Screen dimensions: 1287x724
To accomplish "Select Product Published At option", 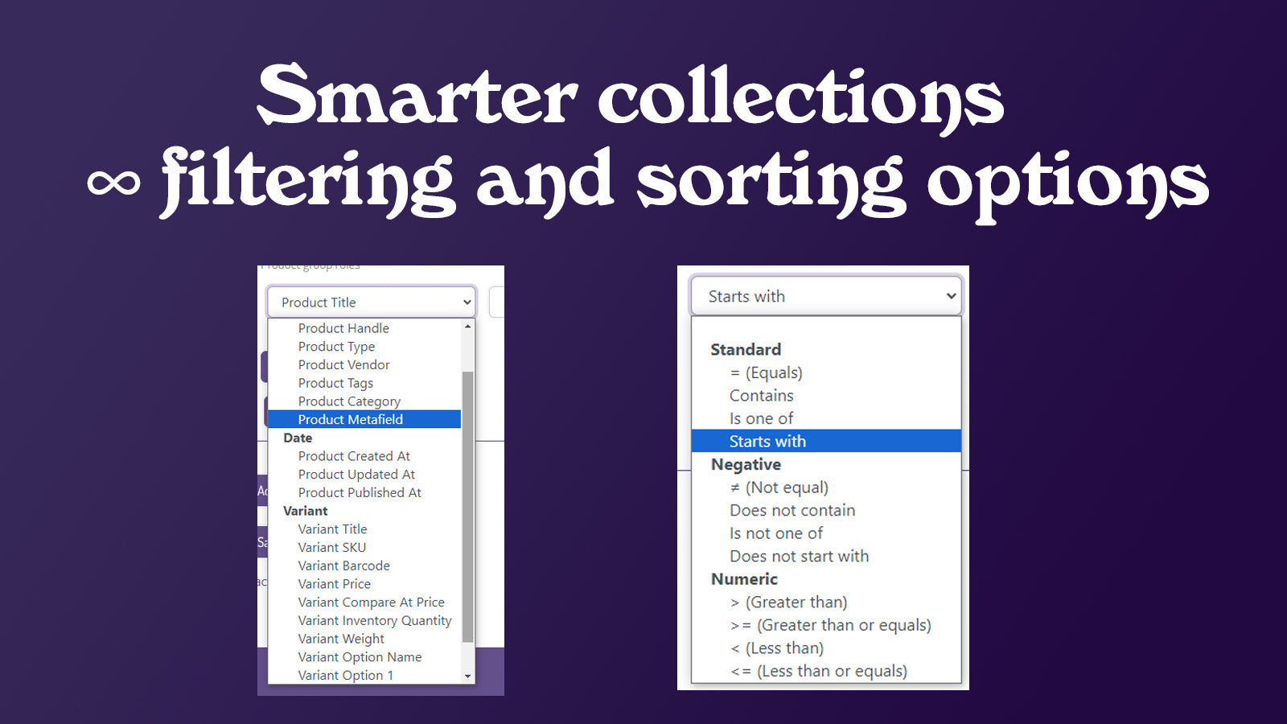I will (x=359, y=492).
